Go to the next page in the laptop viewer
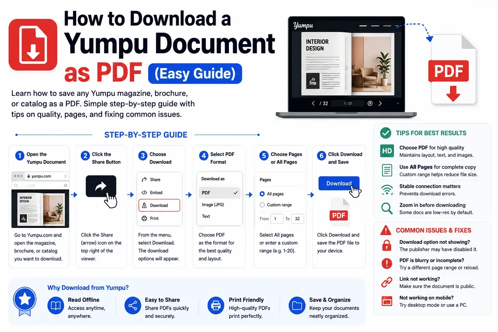Viewport: 498px width, 332px height. click(x=380, y=103)
